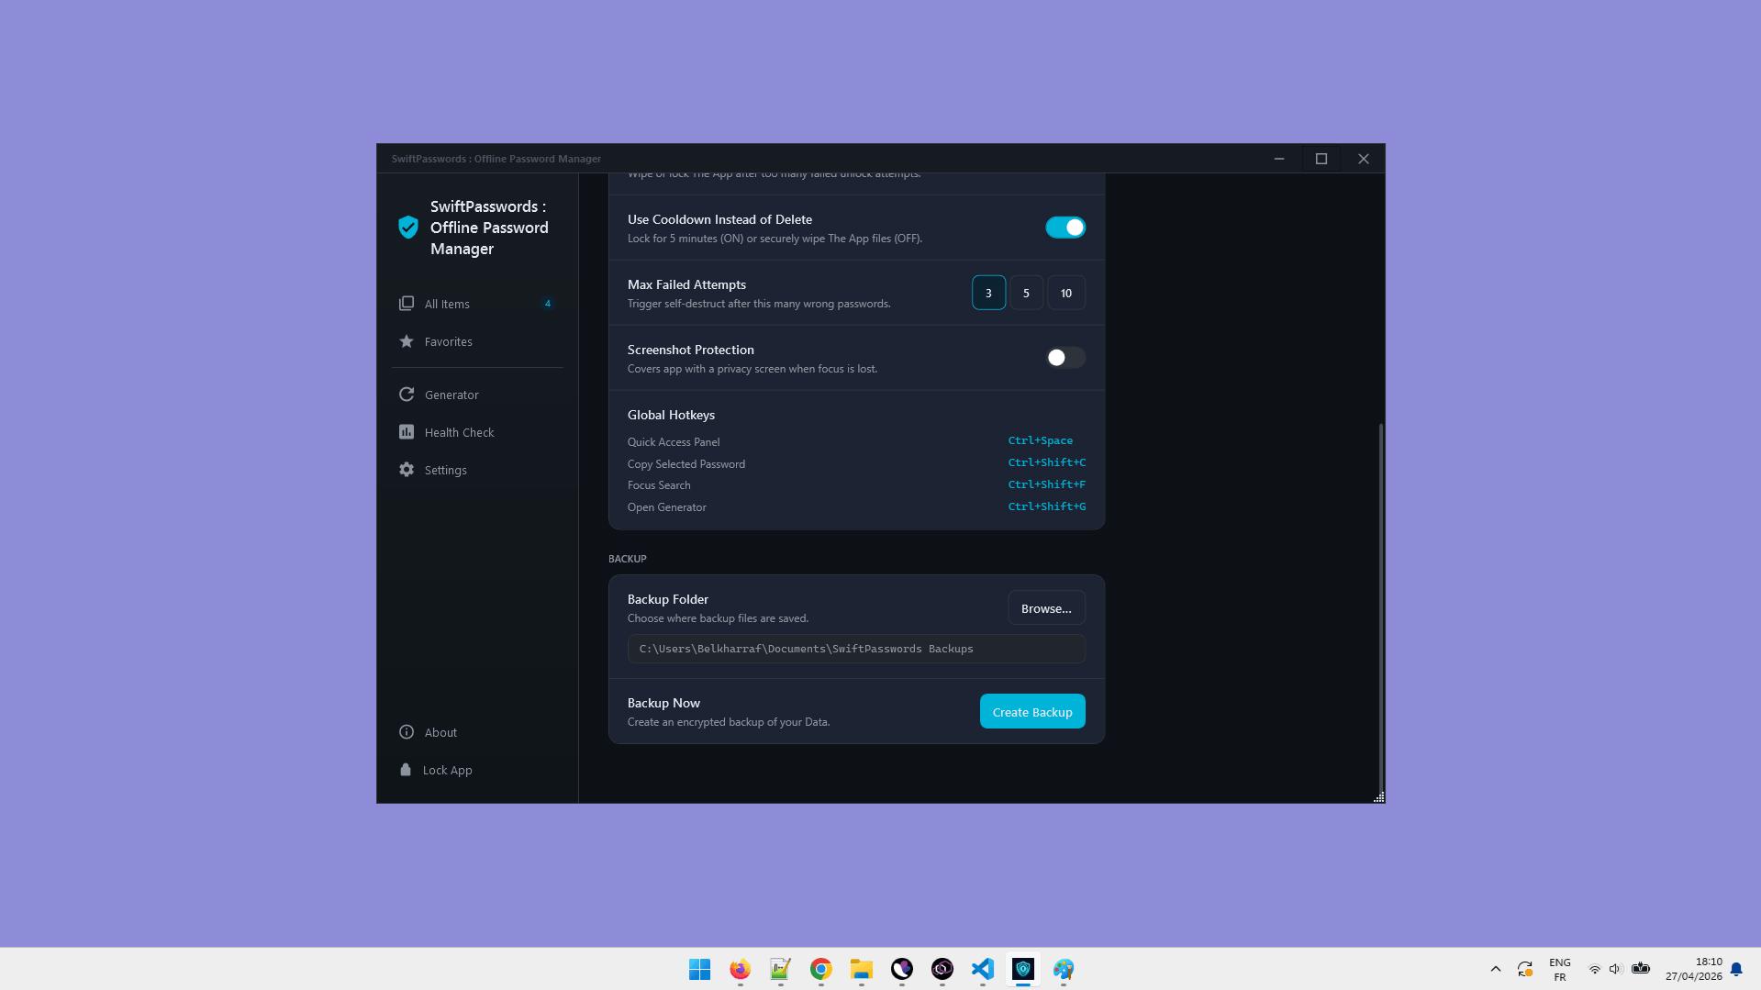Open the About page
The width and height of the screenshot is (1761, 990).
click(477, 732)
